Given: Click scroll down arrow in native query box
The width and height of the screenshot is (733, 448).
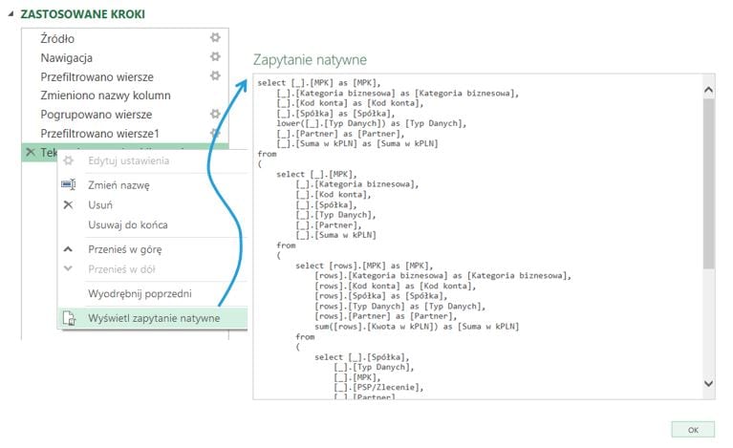Looking at the screenshot, I should coord(708,383).
